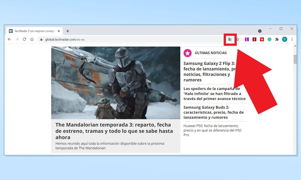Open Google Translate from the highlighted toolbar icon
The height and width of the screenshot is (180, 301).
[230, 39]
